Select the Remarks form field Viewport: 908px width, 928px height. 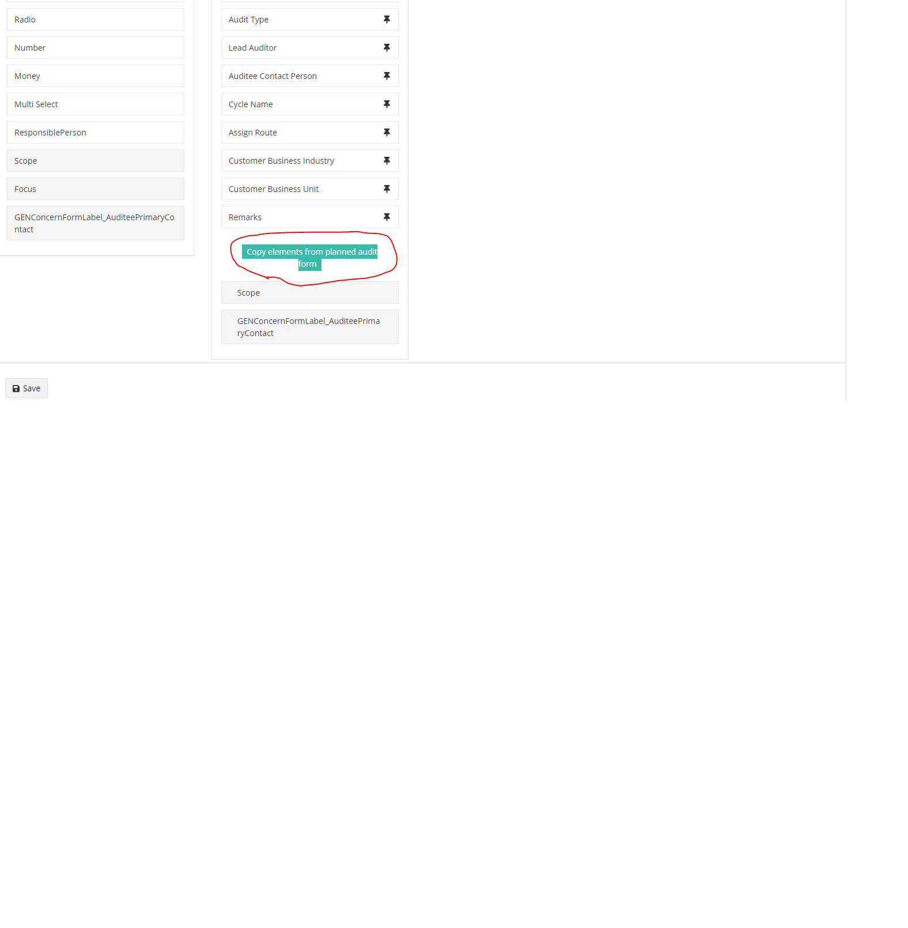(x=310, y=217)
